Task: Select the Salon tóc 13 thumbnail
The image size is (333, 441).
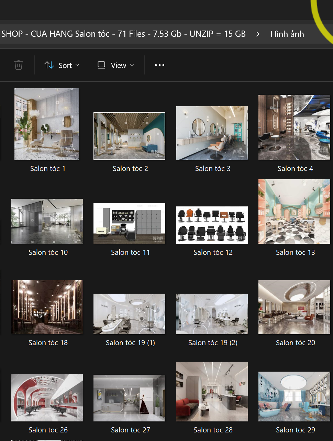Action: point(294,212)
